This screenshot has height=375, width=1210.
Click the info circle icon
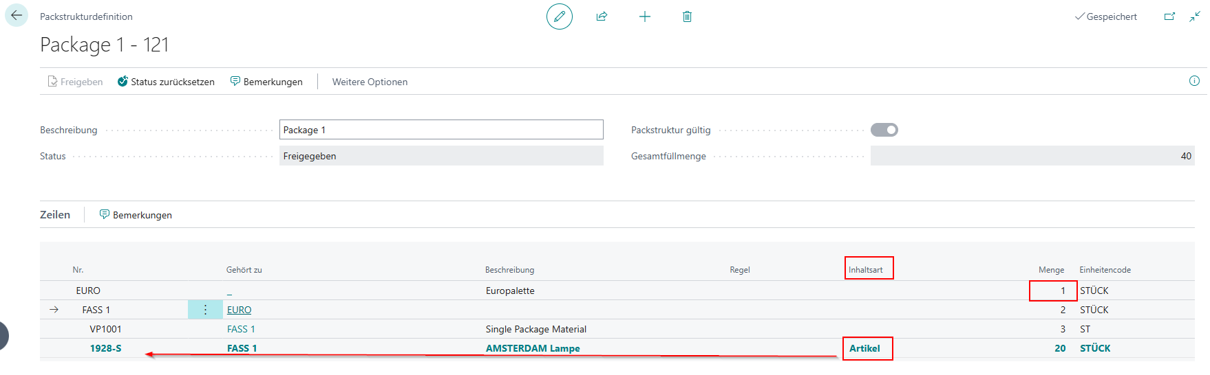pos(1194,81)
